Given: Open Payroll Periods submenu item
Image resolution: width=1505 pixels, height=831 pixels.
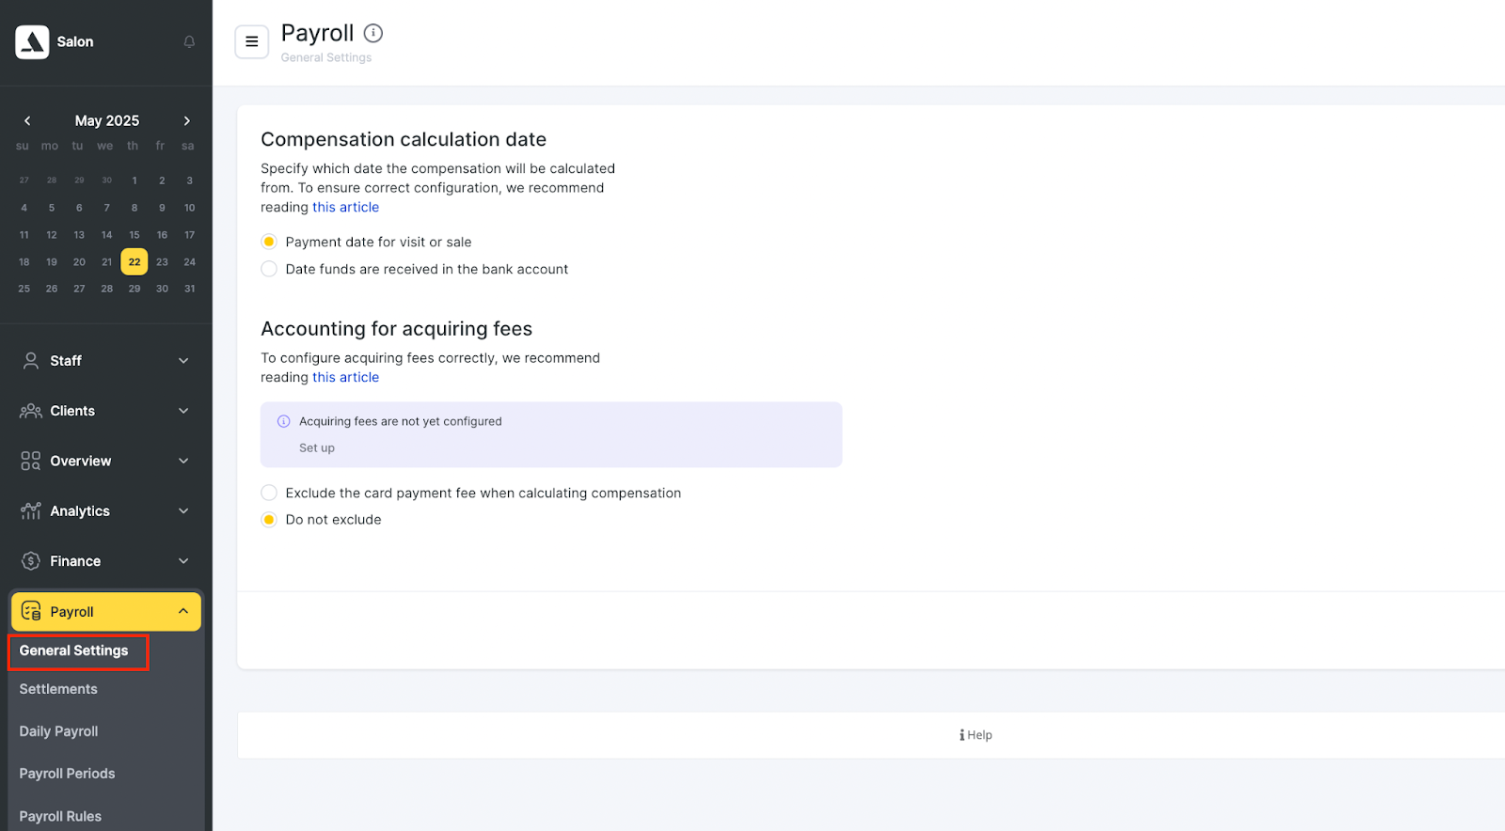Looking at the screenshot, I should coord(67,774).
